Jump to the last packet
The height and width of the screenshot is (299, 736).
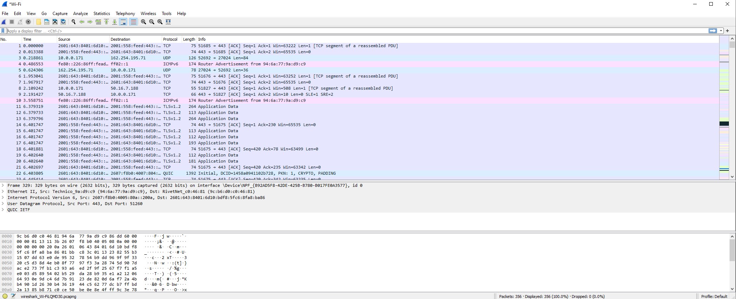[x=115, y=22]
